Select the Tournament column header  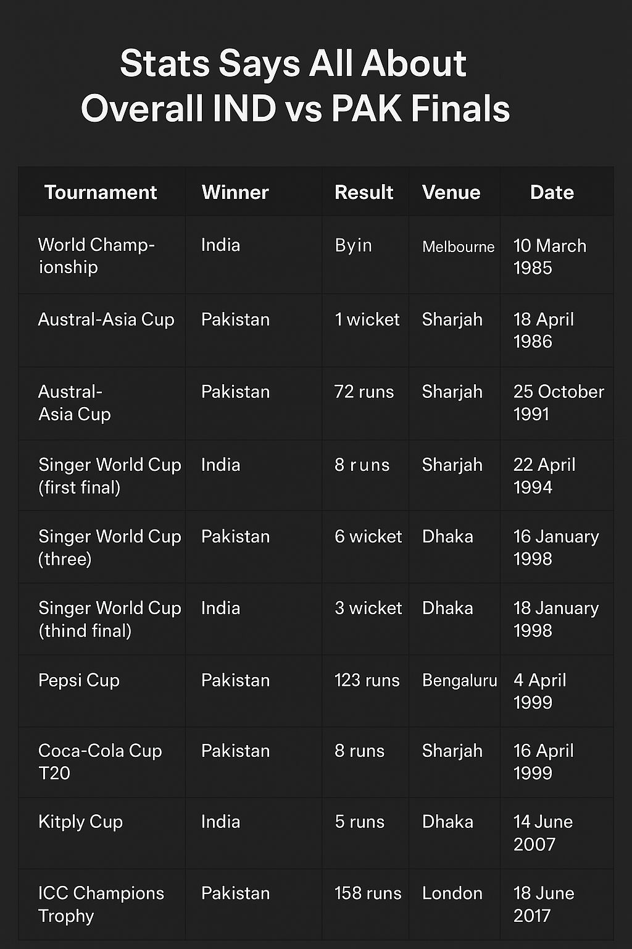coord(101,192)
